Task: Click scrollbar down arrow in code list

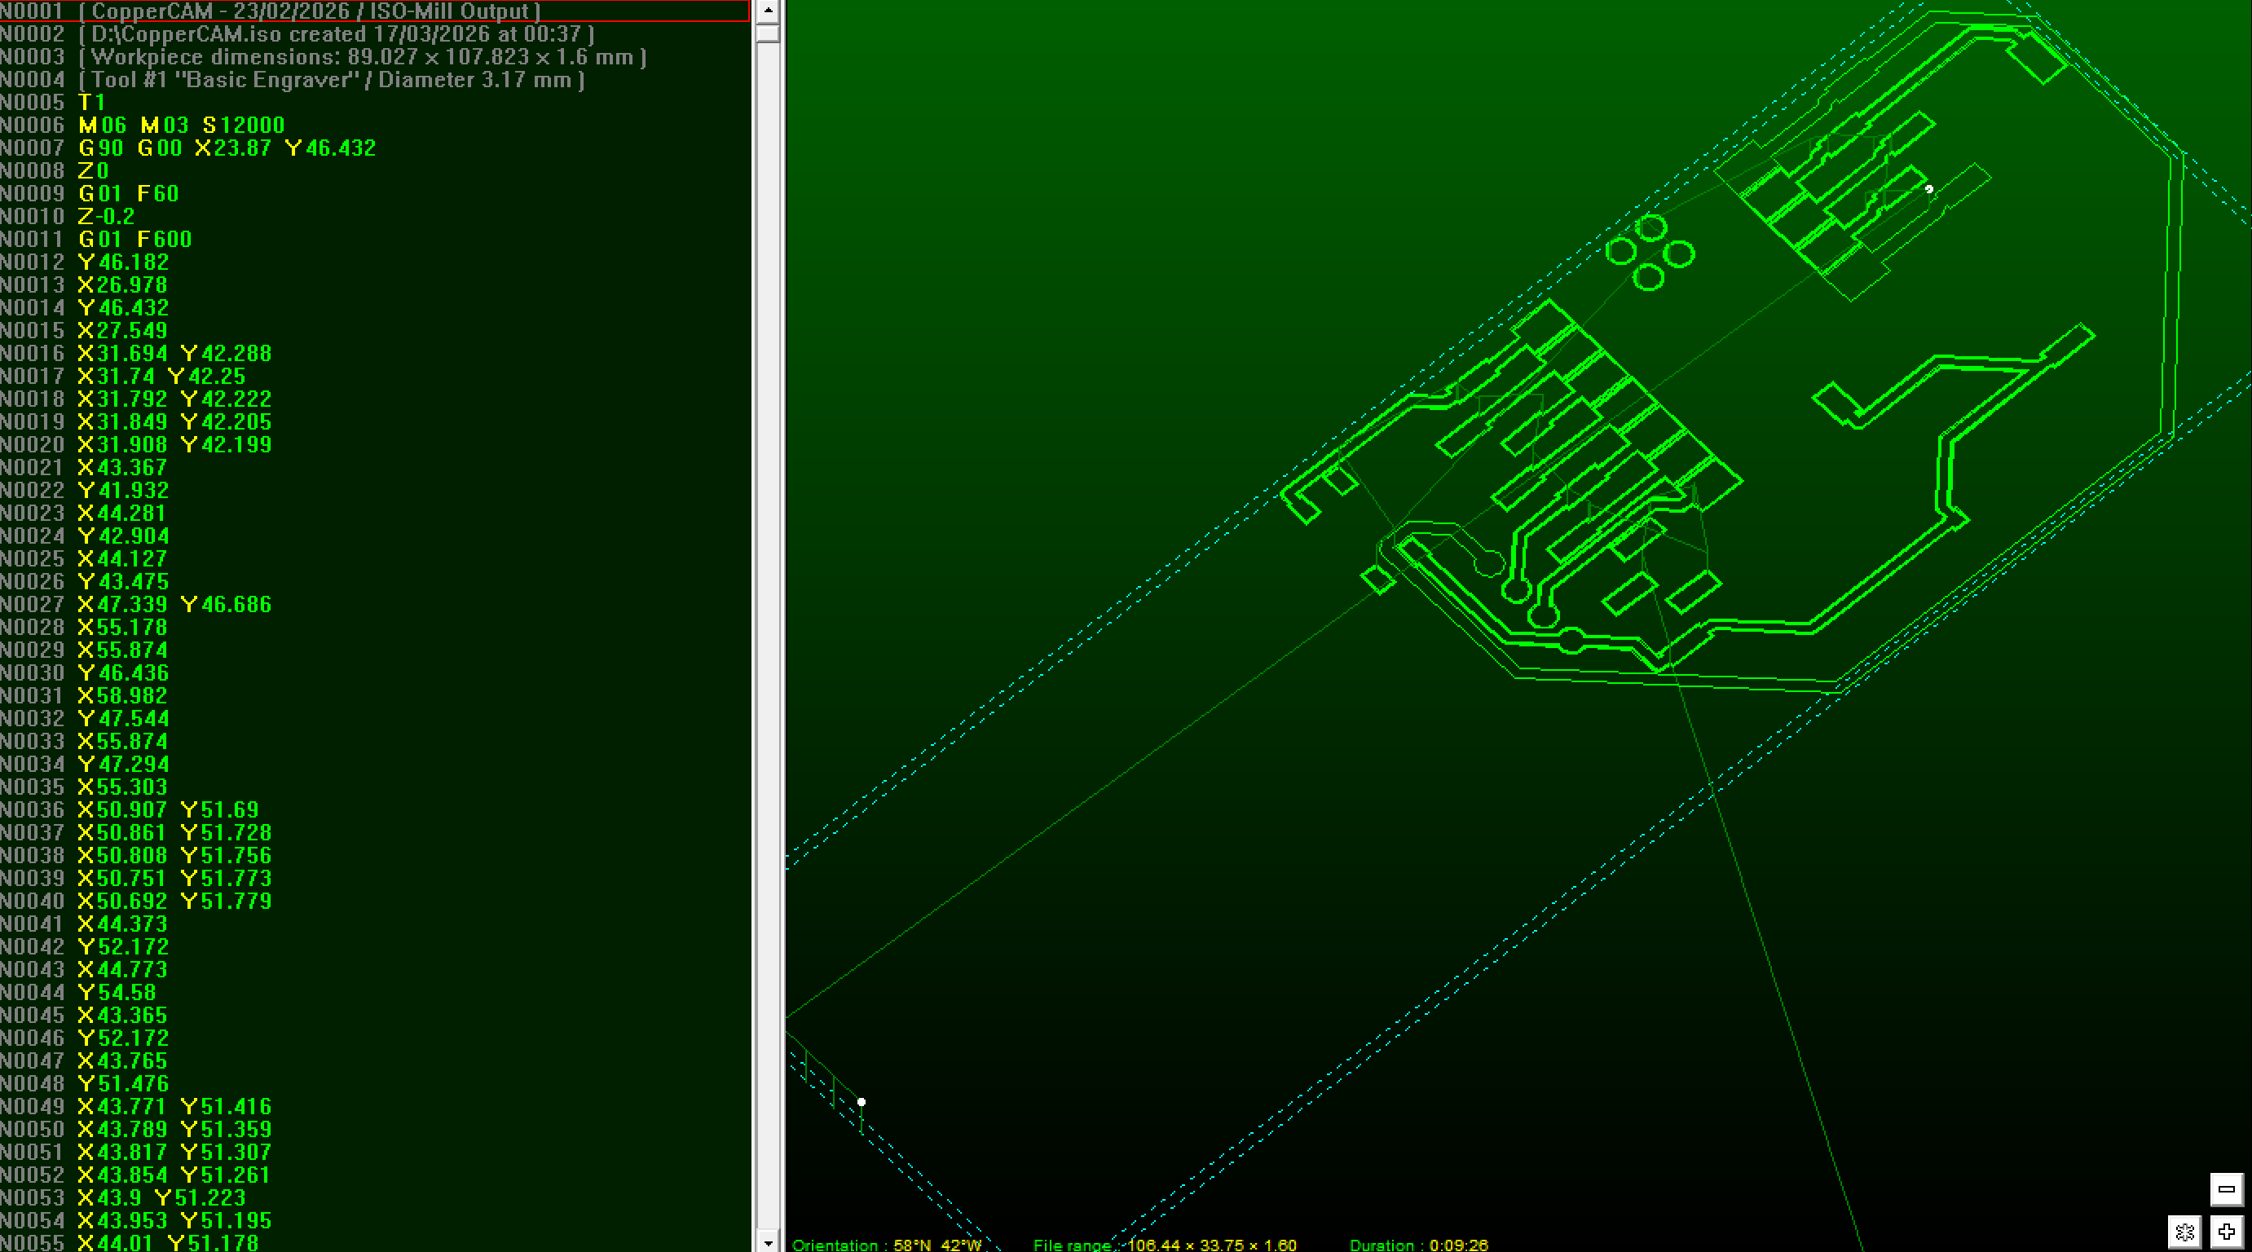Action: (x=768, y=1242)
